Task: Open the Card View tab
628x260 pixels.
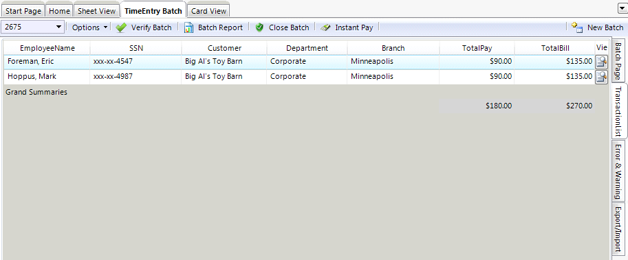Action: click(x=208, y=11)
